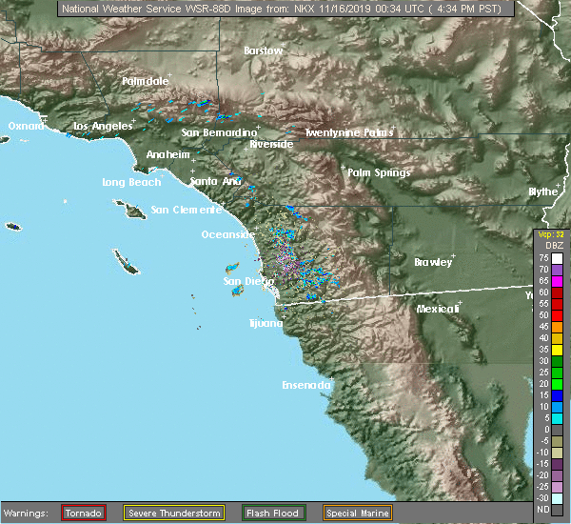The image size is (571, 524).
Task: Click the Tijuana city label
Action: pos(266,323)
